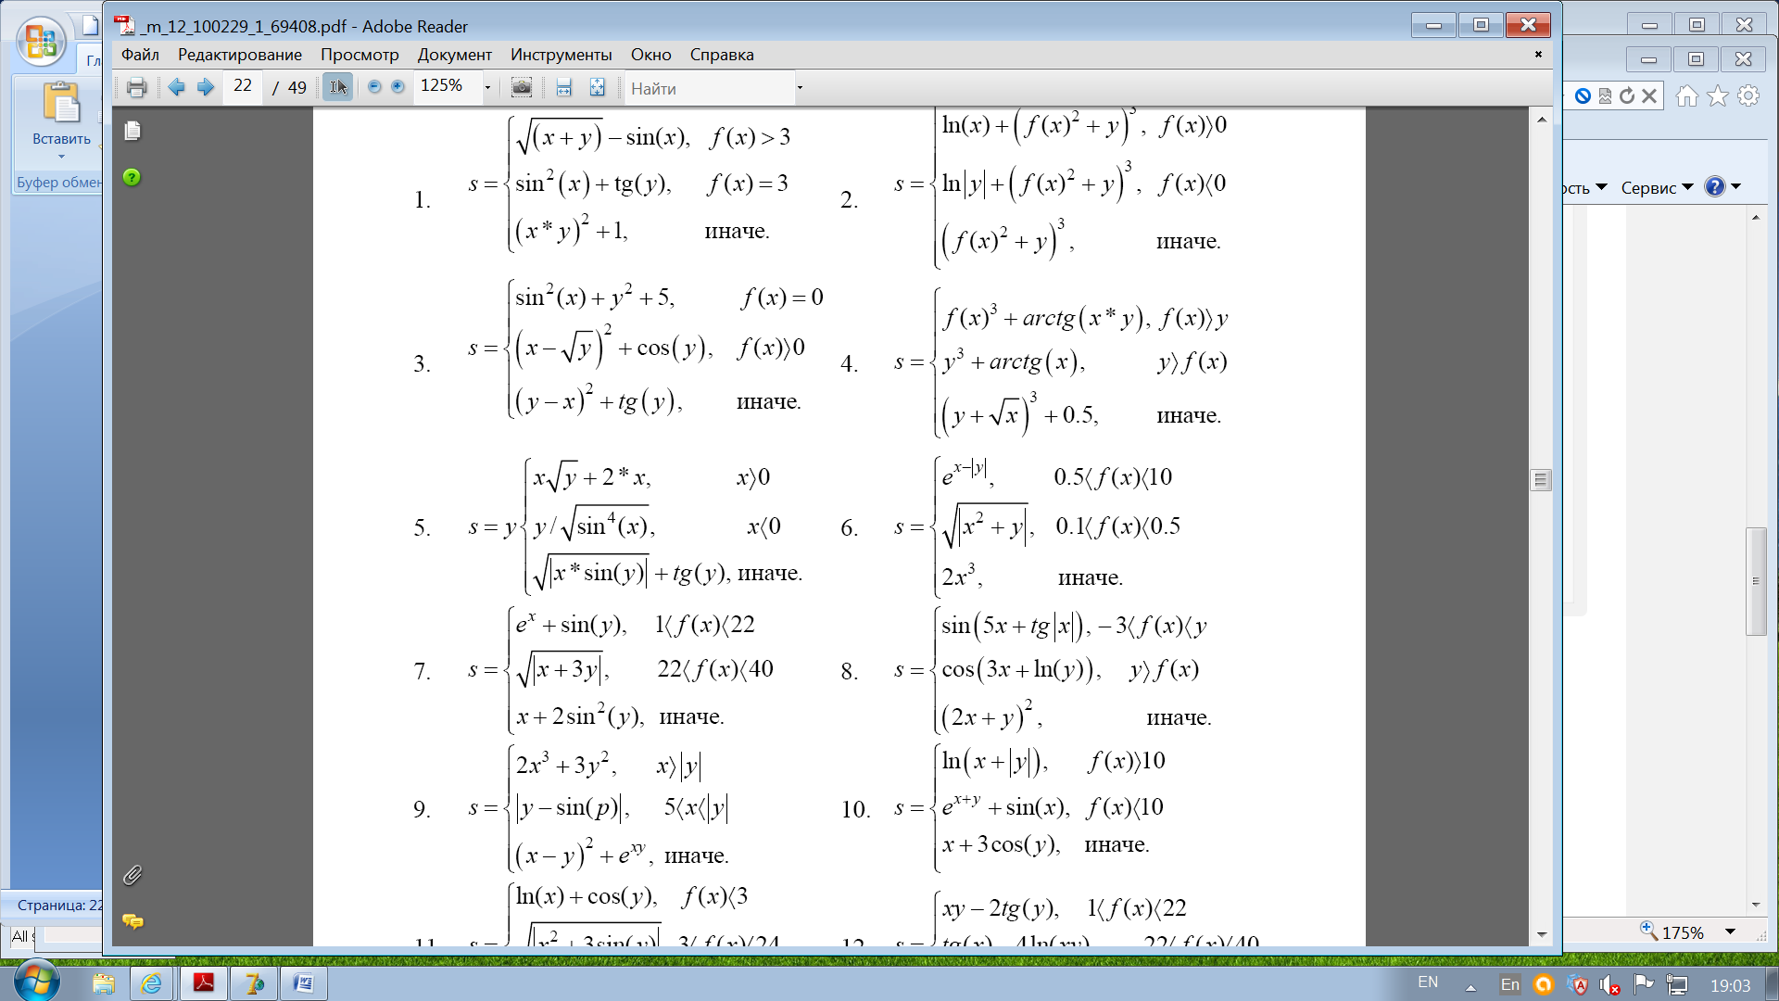Expand the Вставить dropdown arrow in Word

pos(61,157)
